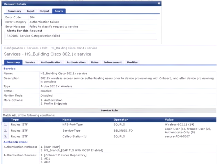Open the services Summary tab
This screenshot has width=219, height=164.
[x=13, y=62]
